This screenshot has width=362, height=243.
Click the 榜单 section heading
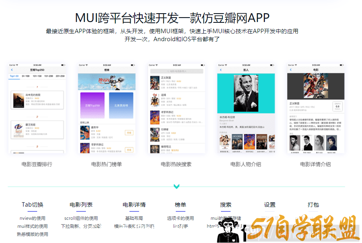point(181,205)
